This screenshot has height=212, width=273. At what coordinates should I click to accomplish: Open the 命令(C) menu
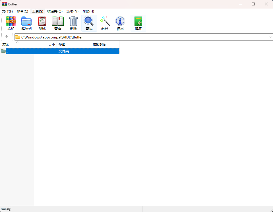pyautogui.click(x=22, y=11)
